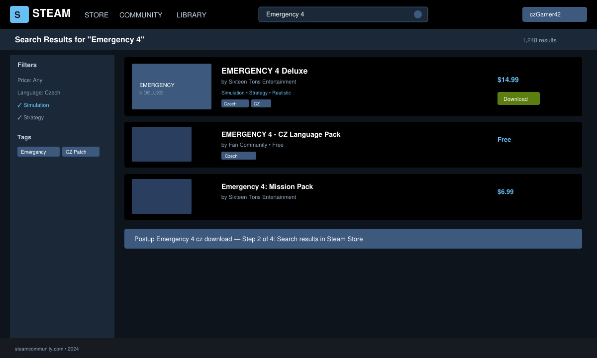Click the CZ tag on Deluxe result

(261, 103)
